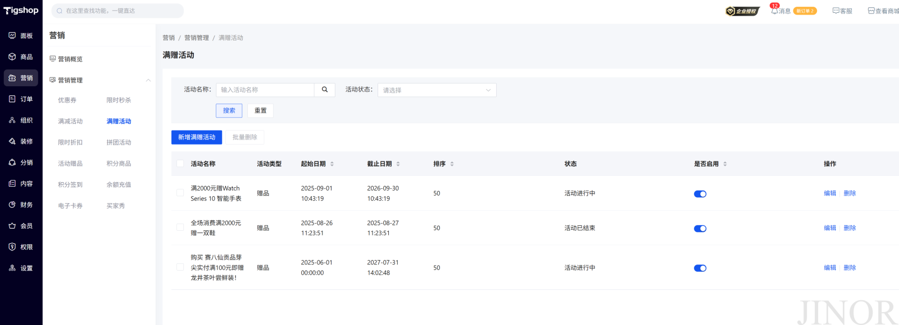899x325 pixels.
Task: Click the 活动已结束 status cell
Action: 580,228
